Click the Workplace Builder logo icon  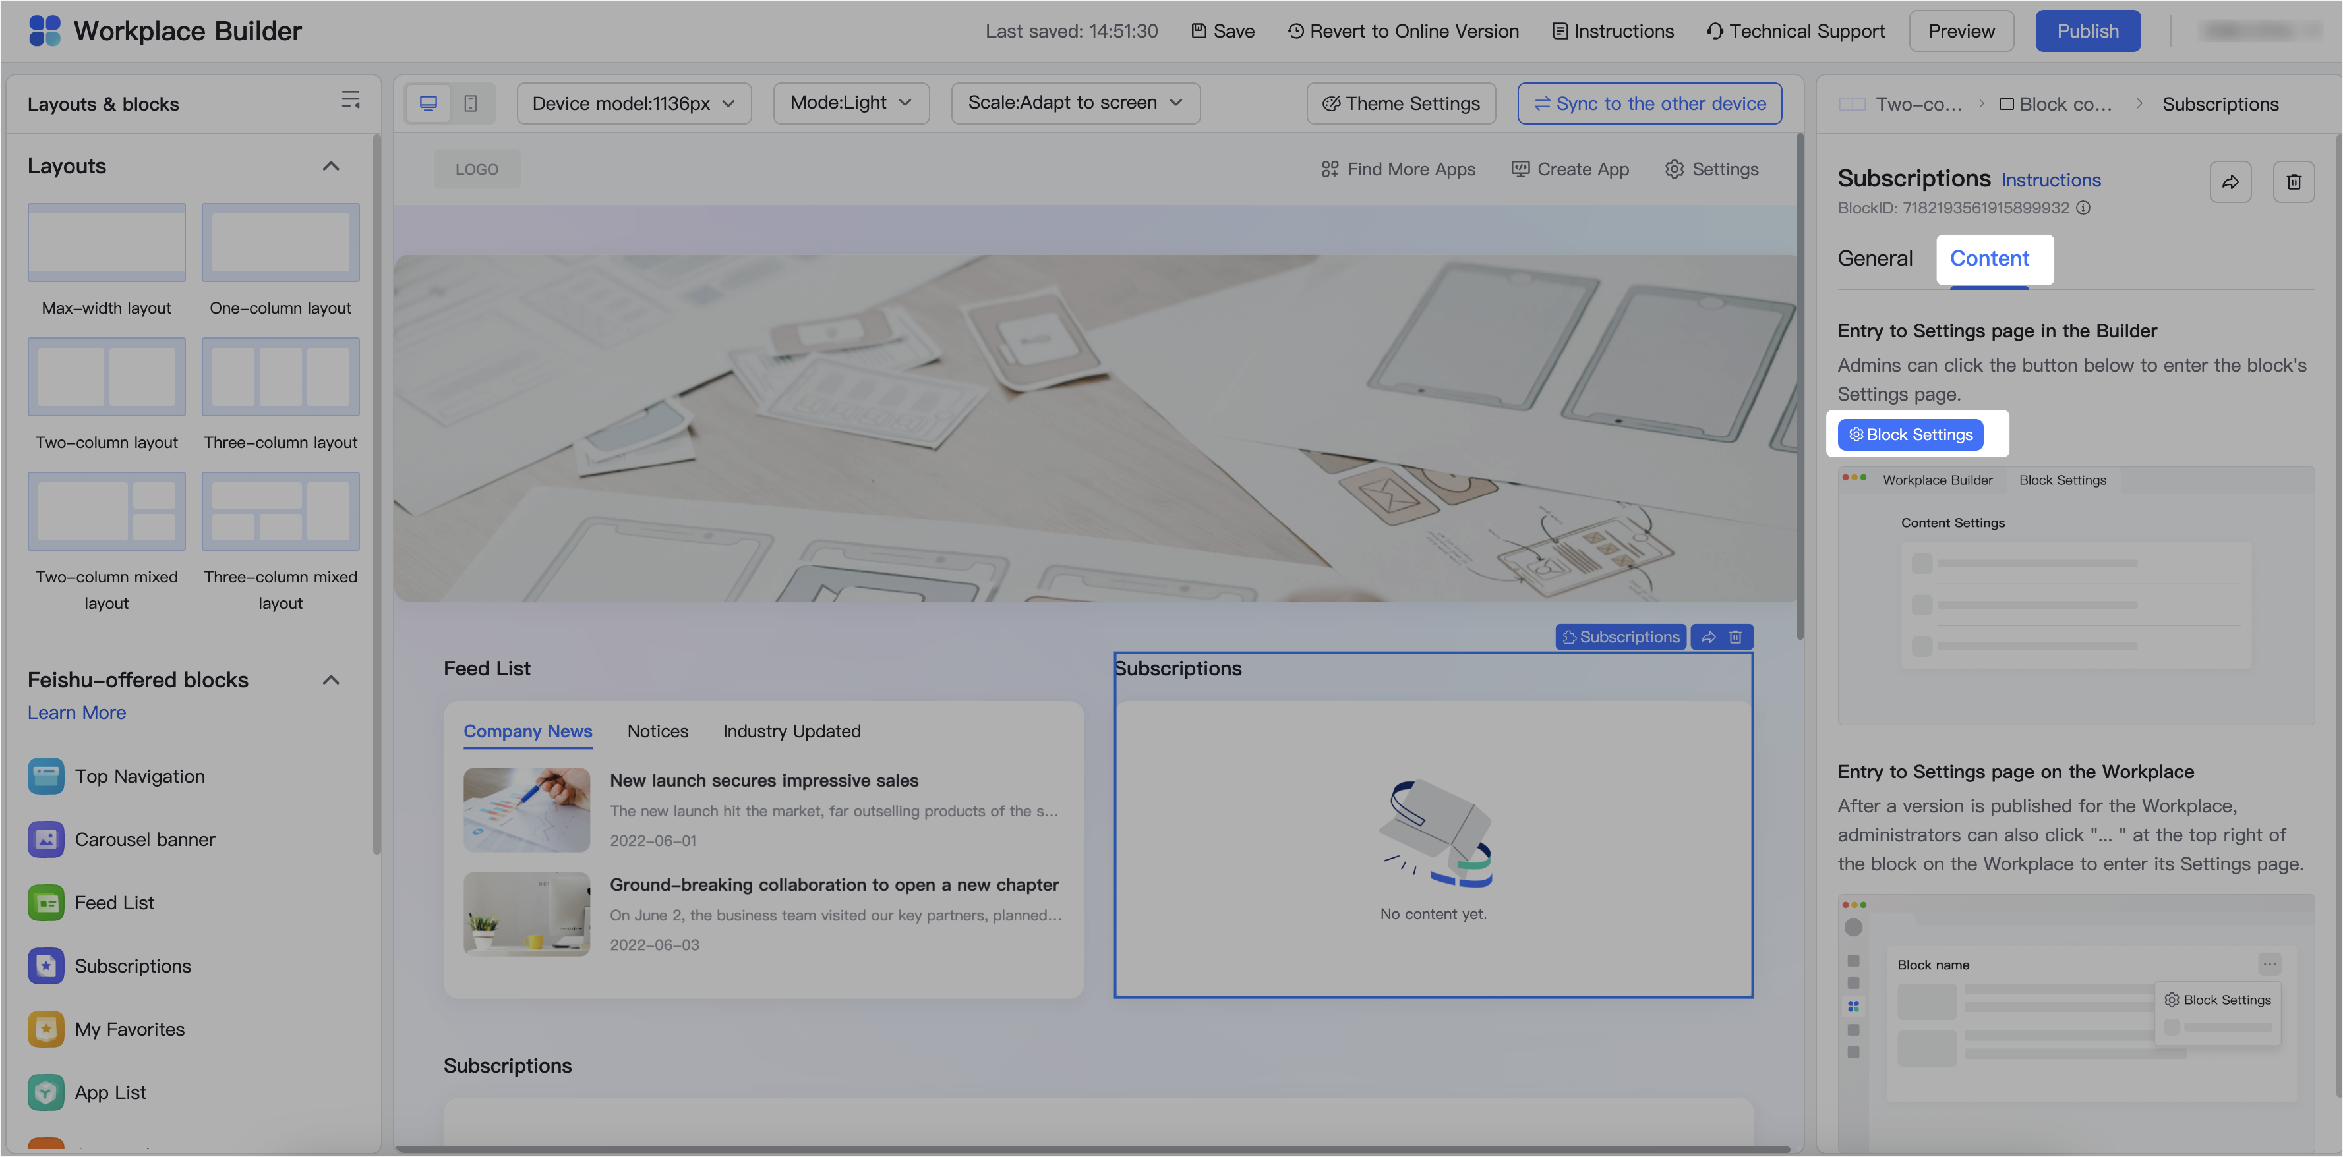pyautogui.click(x=45, y=31)
